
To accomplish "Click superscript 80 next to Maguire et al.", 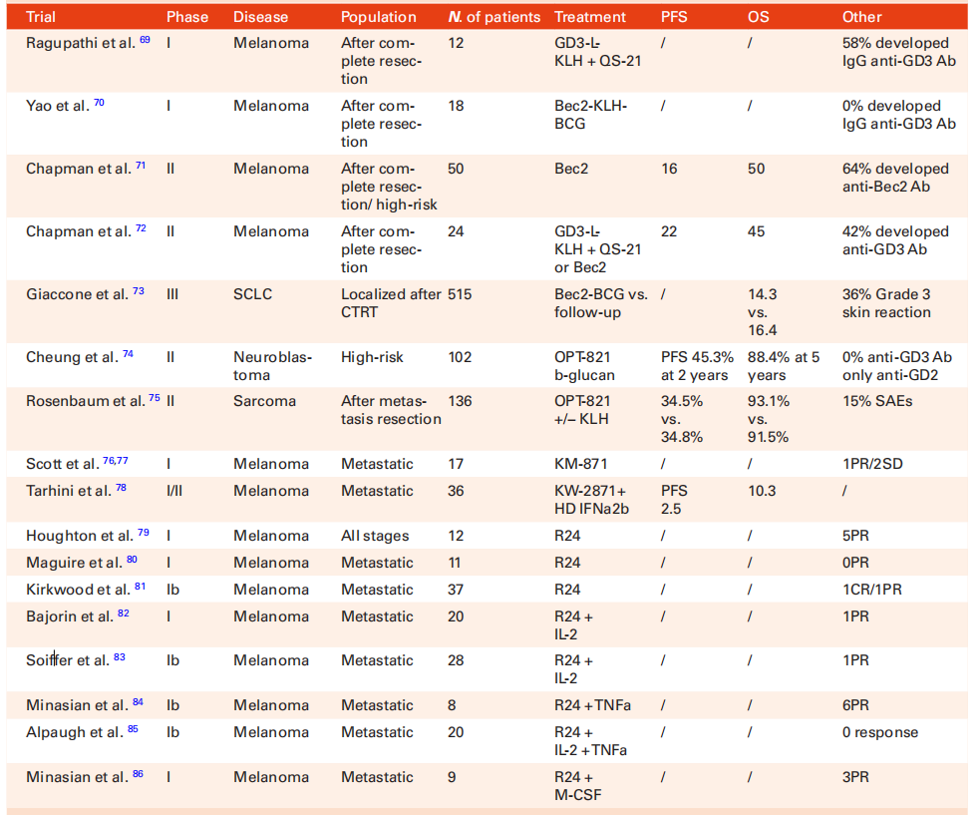I will pyautogui.click(x=132, y=560).
